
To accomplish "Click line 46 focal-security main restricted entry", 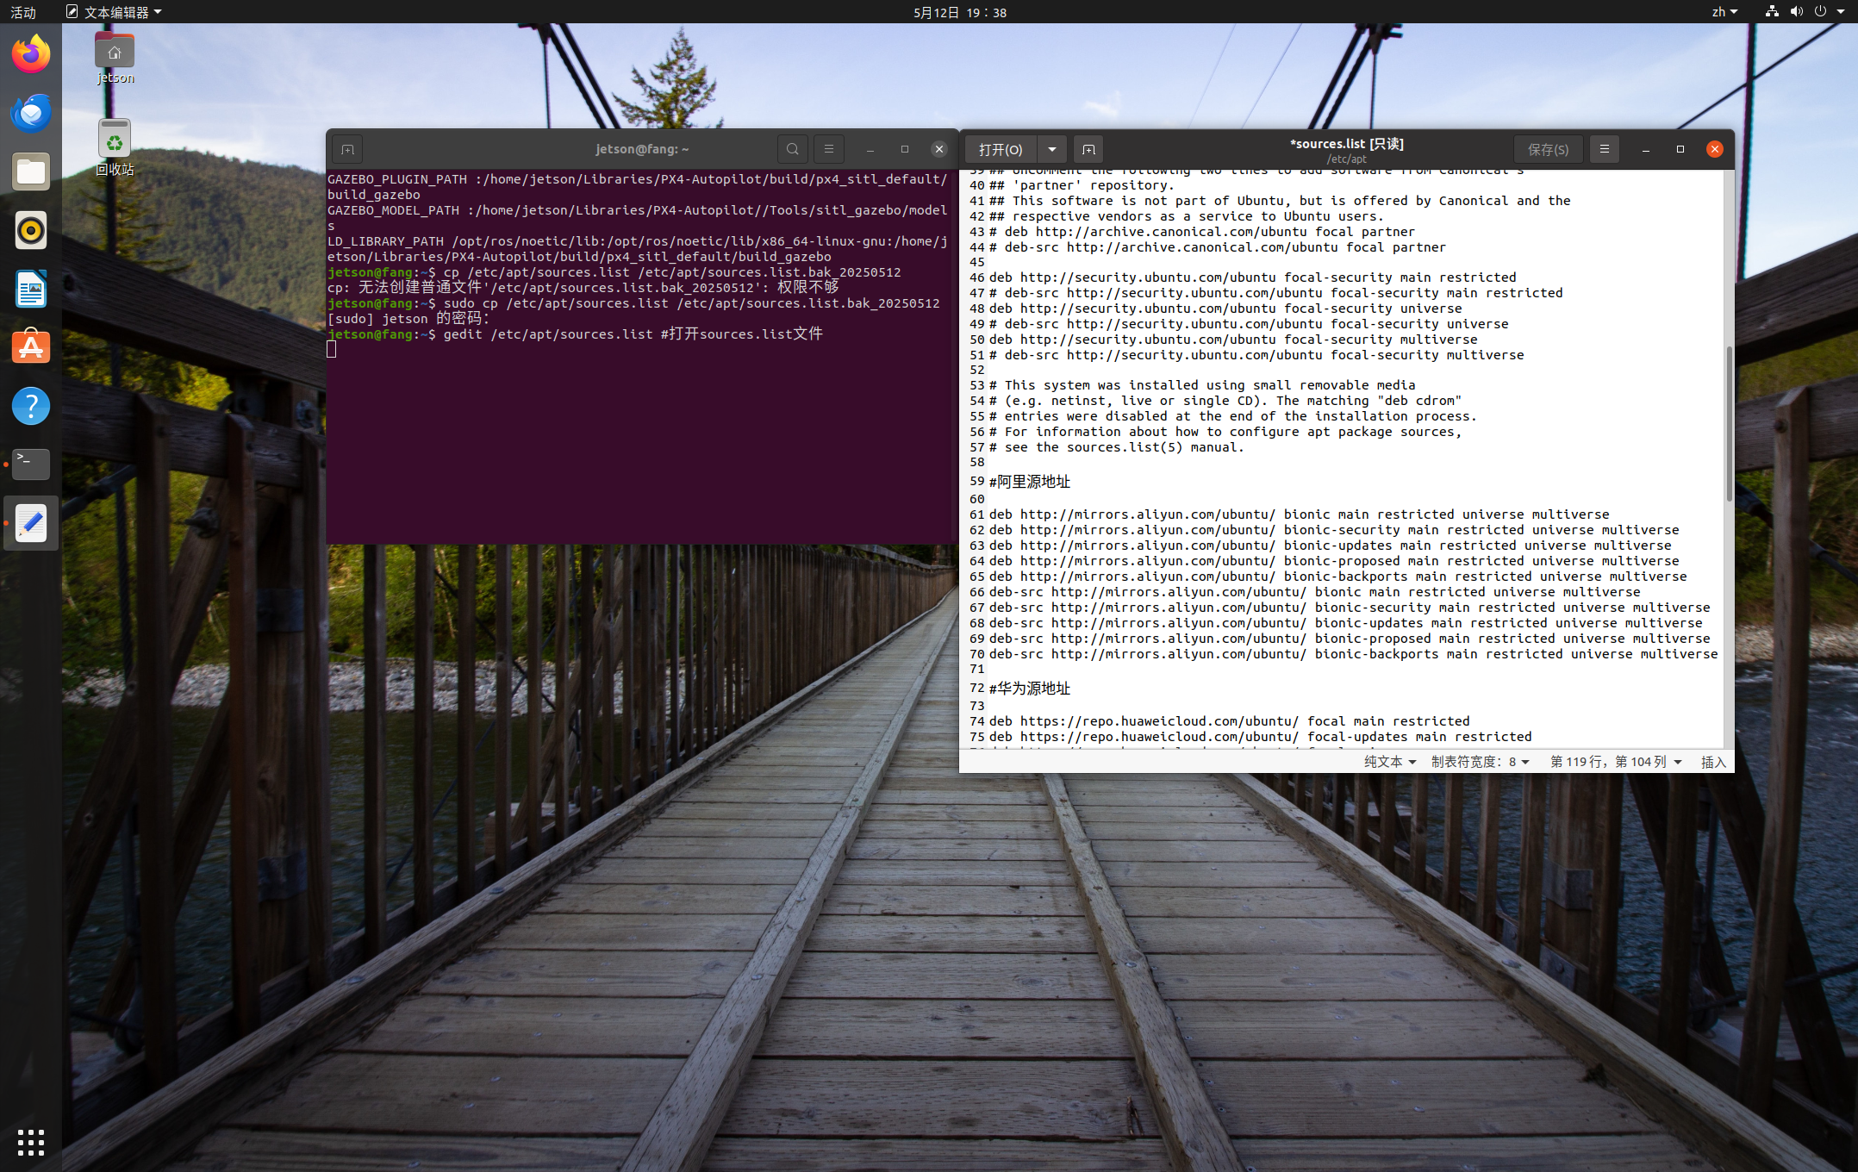I will [1252, 277].
